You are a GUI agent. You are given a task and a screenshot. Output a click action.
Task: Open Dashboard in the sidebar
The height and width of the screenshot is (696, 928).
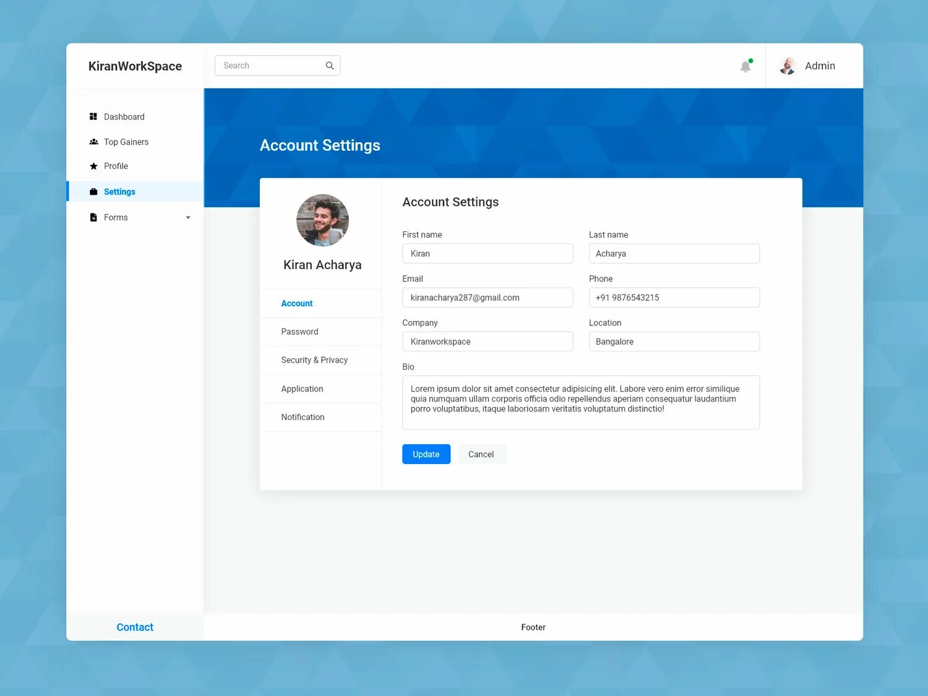point(135,117)
